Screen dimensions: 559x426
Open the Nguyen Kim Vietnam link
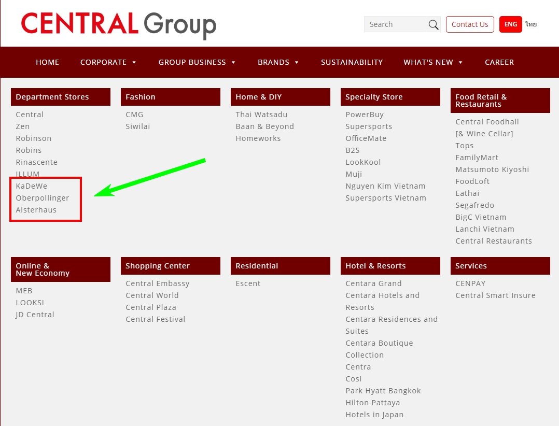pyautogui.click(x=385, y=186)
